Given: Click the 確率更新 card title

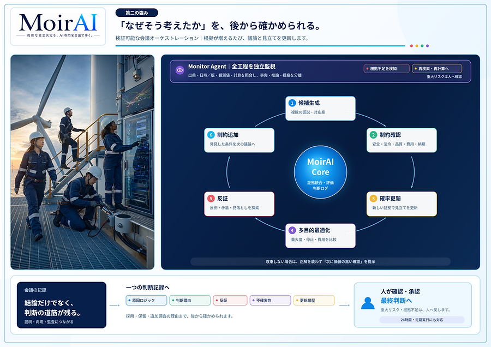Looking at the screenshot, I should (390, 199).
